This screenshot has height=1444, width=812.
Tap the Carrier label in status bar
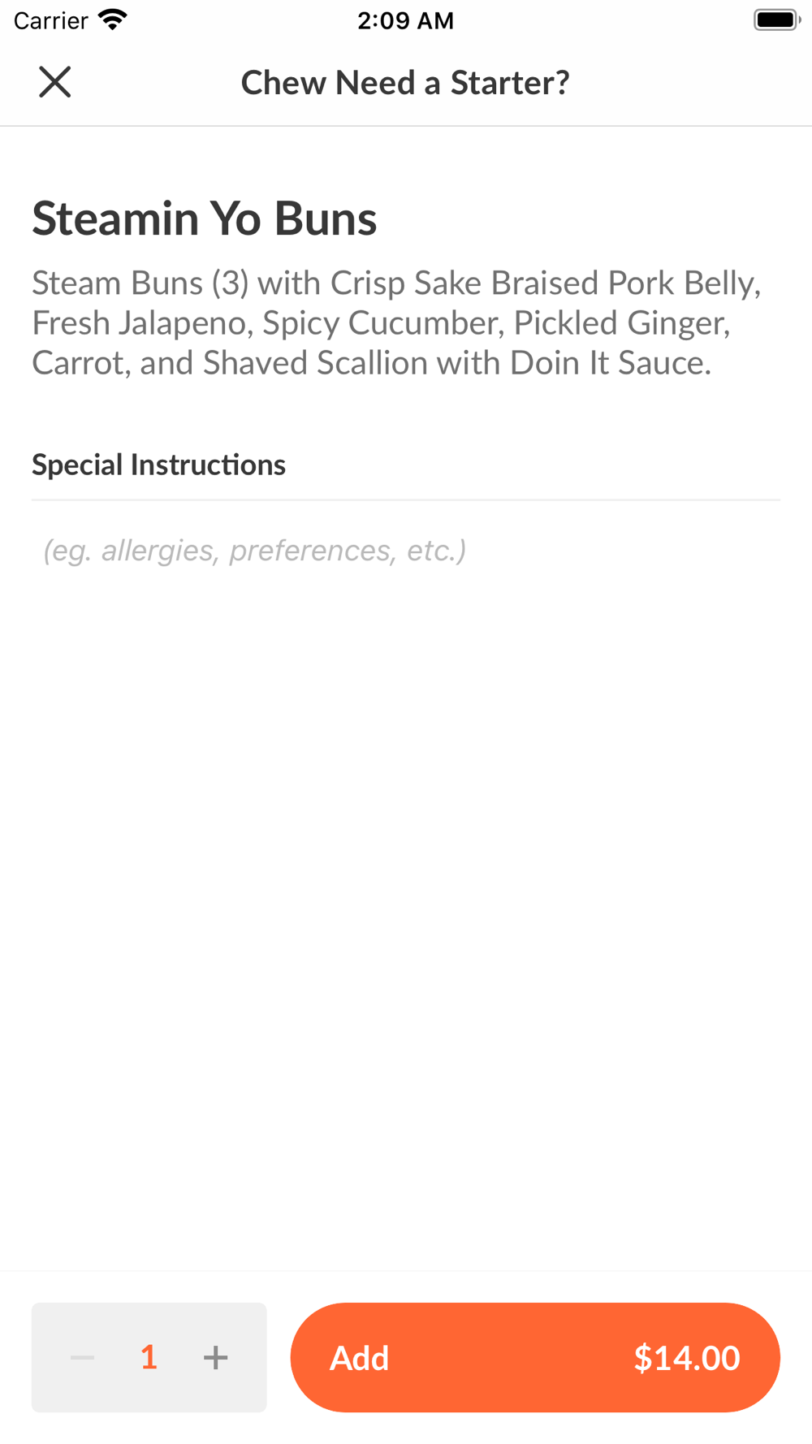pyautogui.click(x=50, y=20)
